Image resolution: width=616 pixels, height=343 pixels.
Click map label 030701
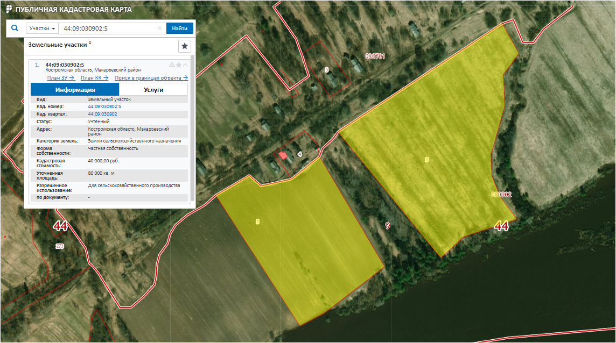[x=375, y=56]
